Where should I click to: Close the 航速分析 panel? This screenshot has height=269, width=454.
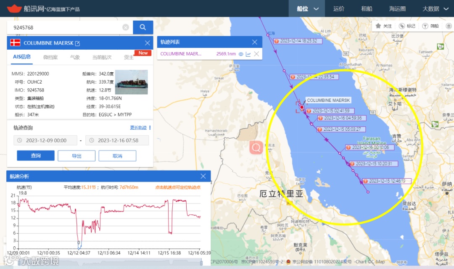203,176
